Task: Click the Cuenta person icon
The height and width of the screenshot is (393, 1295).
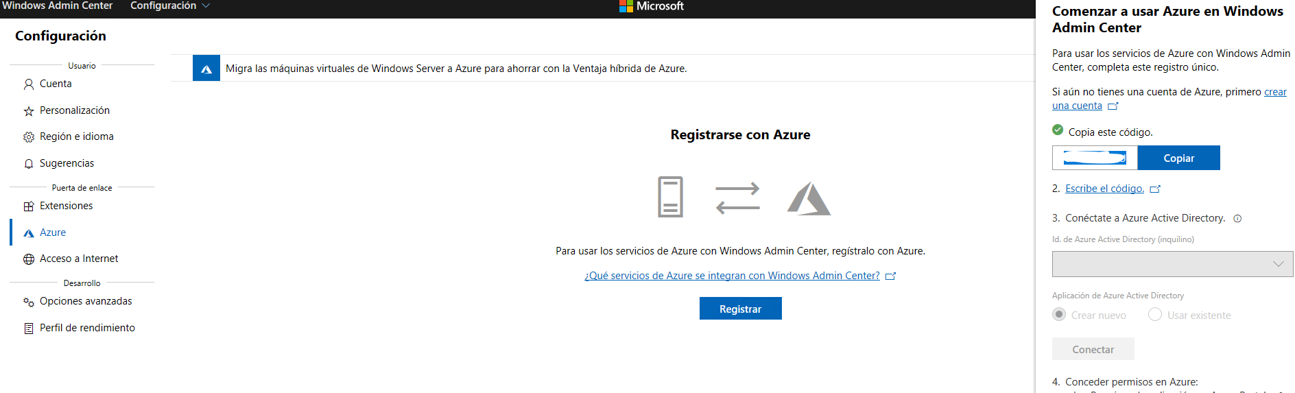Action: point(29,84)
